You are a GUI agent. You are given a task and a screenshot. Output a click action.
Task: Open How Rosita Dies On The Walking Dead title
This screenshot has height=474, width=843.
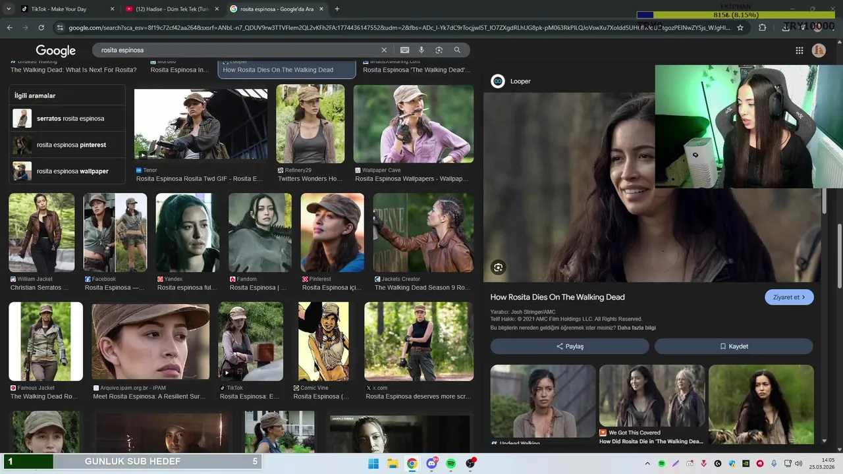pyautogui.click(x=557, y=297)
